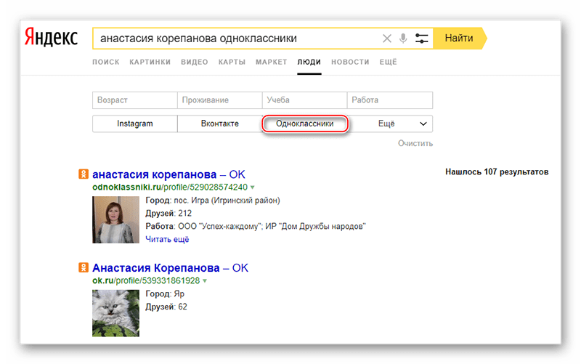Toggle the Одноклассники filter button
The height and width of the screenshot is (364, 581).
click(x=304, y=124)
